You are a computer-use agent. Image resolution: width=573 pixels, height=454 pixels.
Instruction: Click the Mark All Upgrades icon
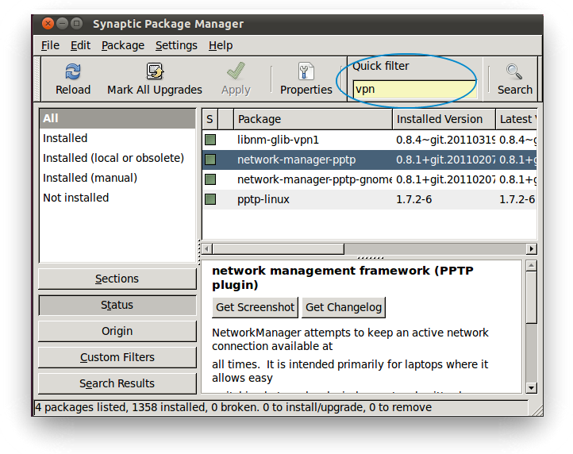click(155, 71)
